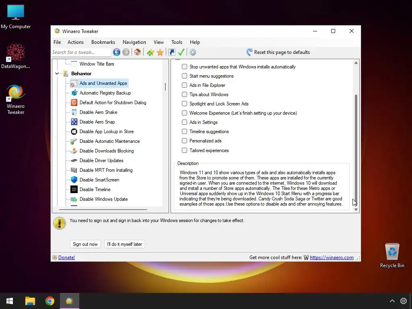Open the bookmarks star icon
The height and width of the screenshot is (309, 412).
tap(160, 52)
